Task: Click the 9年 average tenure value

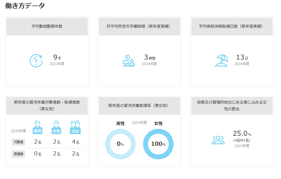Action: coord(57,58)
